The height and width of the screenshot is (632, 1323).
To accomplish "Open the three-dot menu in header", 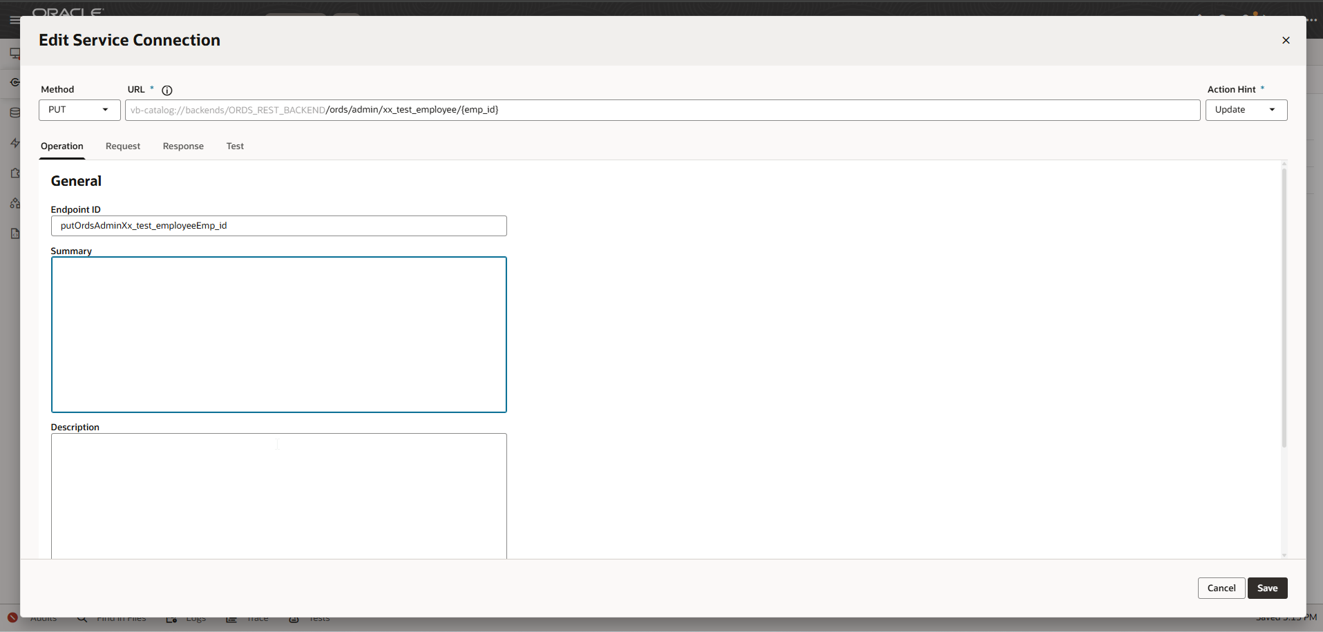I will pos(1313,19).
